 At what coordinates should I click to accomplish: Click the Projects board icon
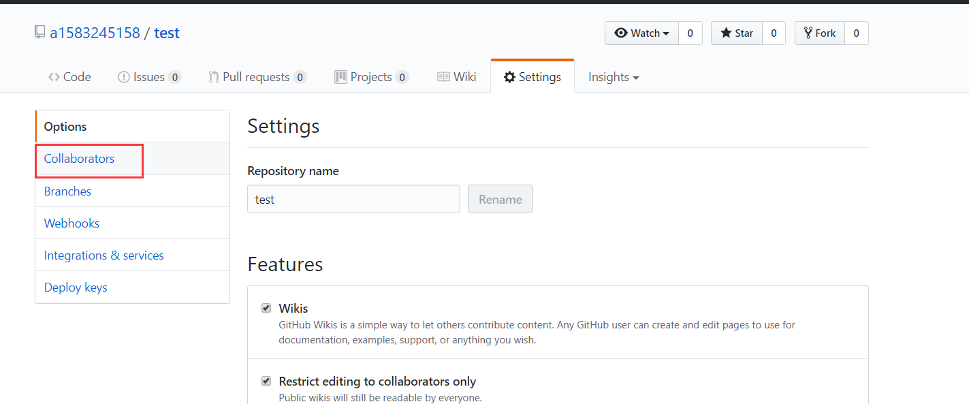[x=341, y=77]
